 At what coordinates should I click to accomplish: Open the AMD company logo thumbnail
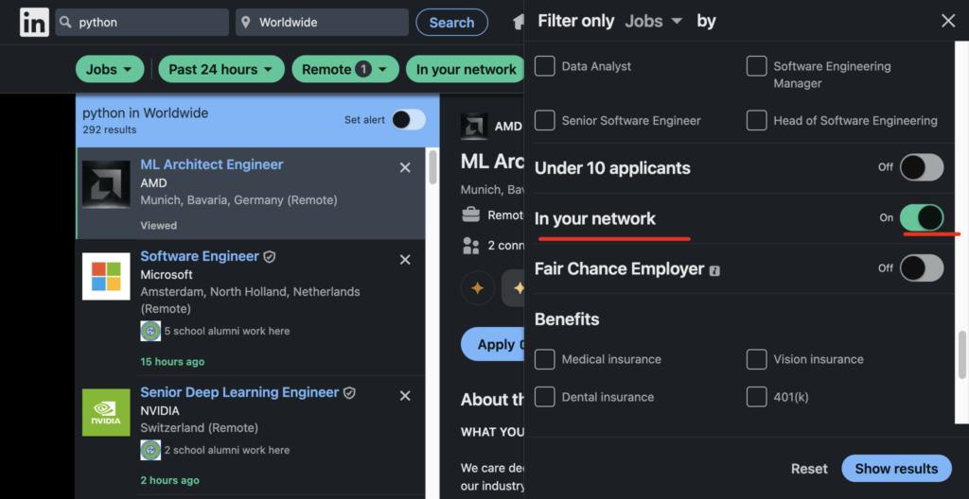(x=106, y=184)
